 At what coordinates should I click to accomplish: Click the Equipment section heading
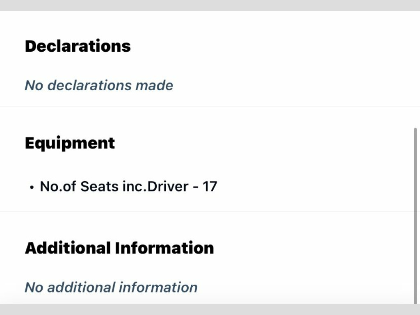pos(70,143)
